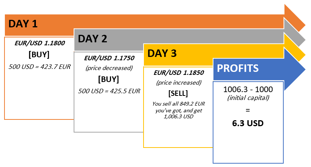Viewport: 311px width, 167px height.
Task: Select the EUR/USD 1.1850 rate text
Action: (178, 72)
